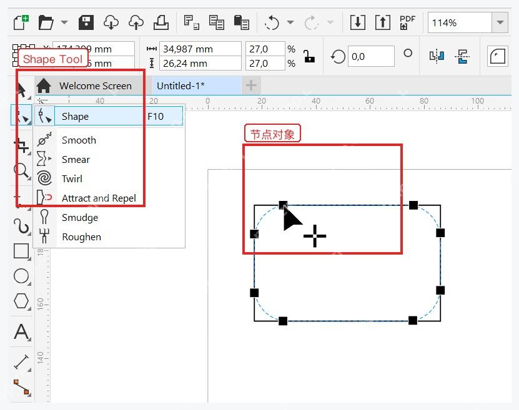Create a new document
Screen dimensions: 519x410
click(21, 22)
